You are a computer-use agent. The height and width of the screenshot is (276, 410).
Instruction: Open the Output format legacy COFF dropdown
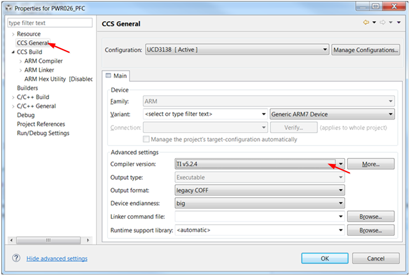260,190
